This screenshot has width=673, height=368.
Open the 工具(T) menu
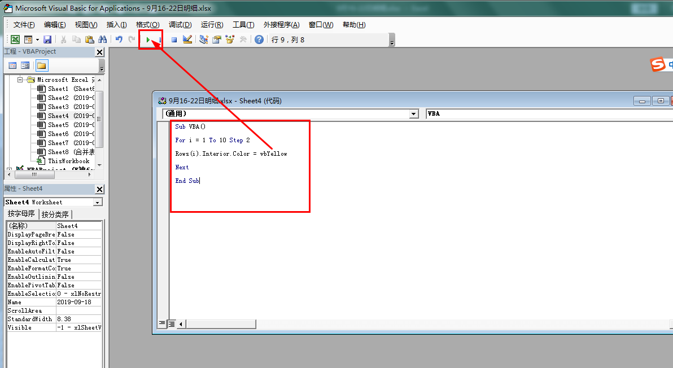tap(243, 25)
